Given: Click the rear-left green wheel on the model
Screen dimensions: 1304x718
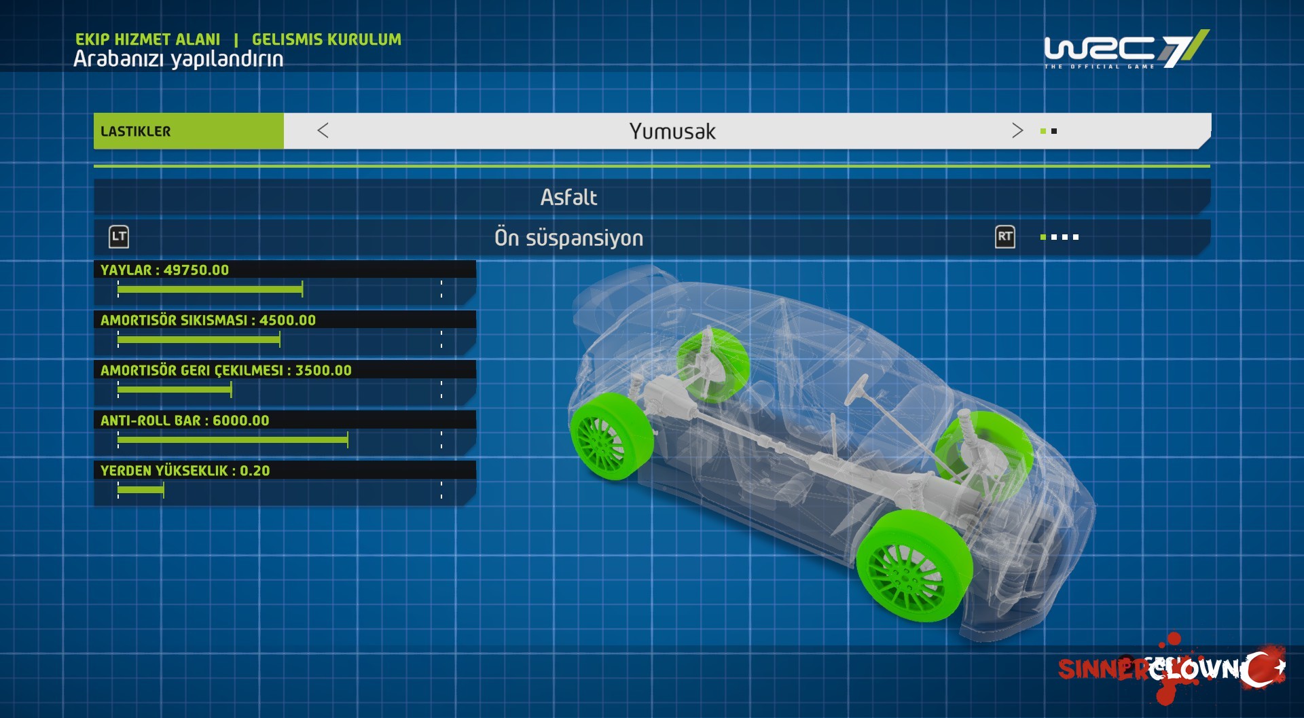Looking at the screenshot, I should click(x=713, y=365).
